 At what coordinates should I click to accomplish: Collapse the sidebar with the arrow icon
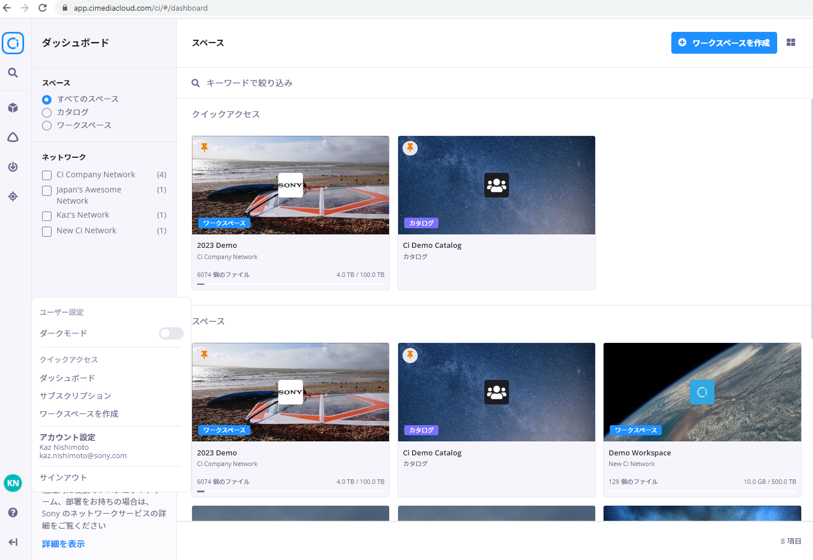tap(13, 542)
